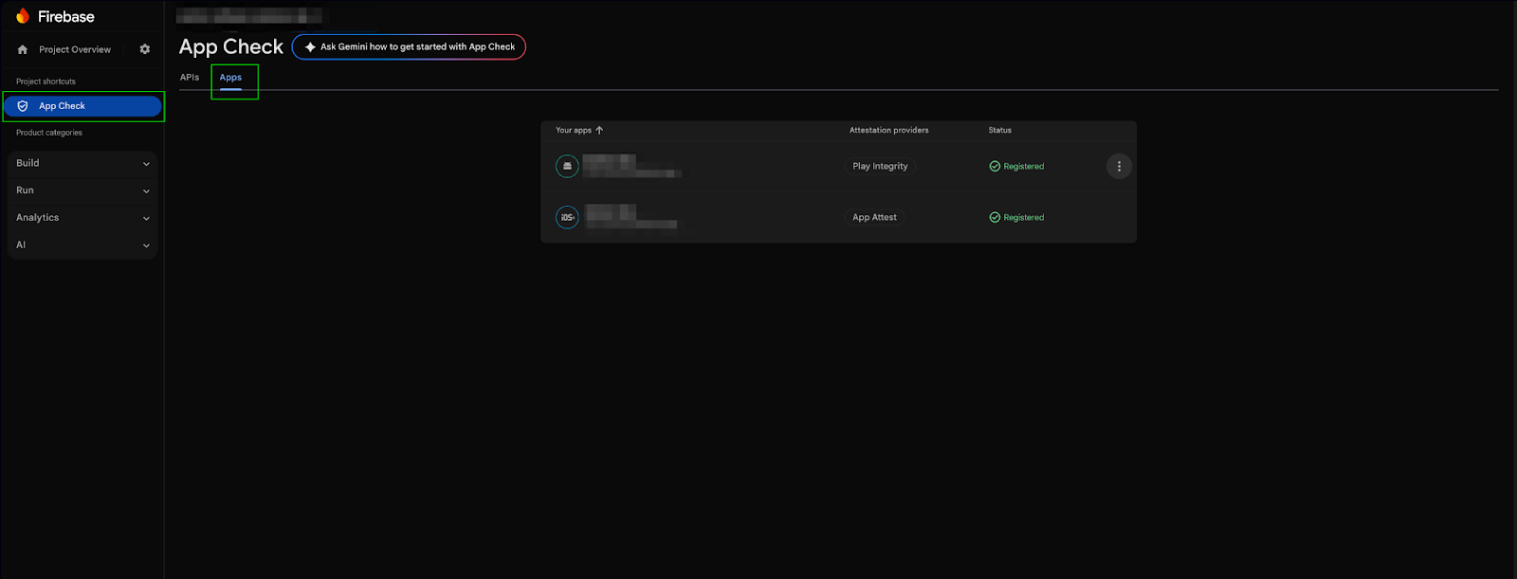Open project settings gear icon
Screen dimensions: 1517x579
pos(145,49)
